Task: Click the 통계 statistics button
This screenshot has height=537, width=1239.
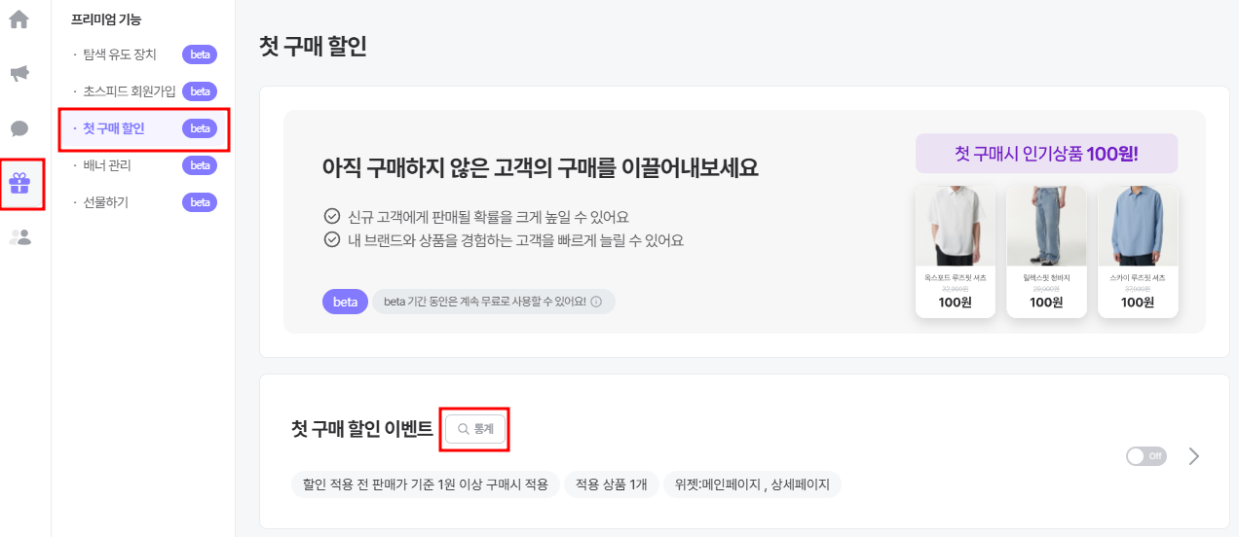Action: 475,429
